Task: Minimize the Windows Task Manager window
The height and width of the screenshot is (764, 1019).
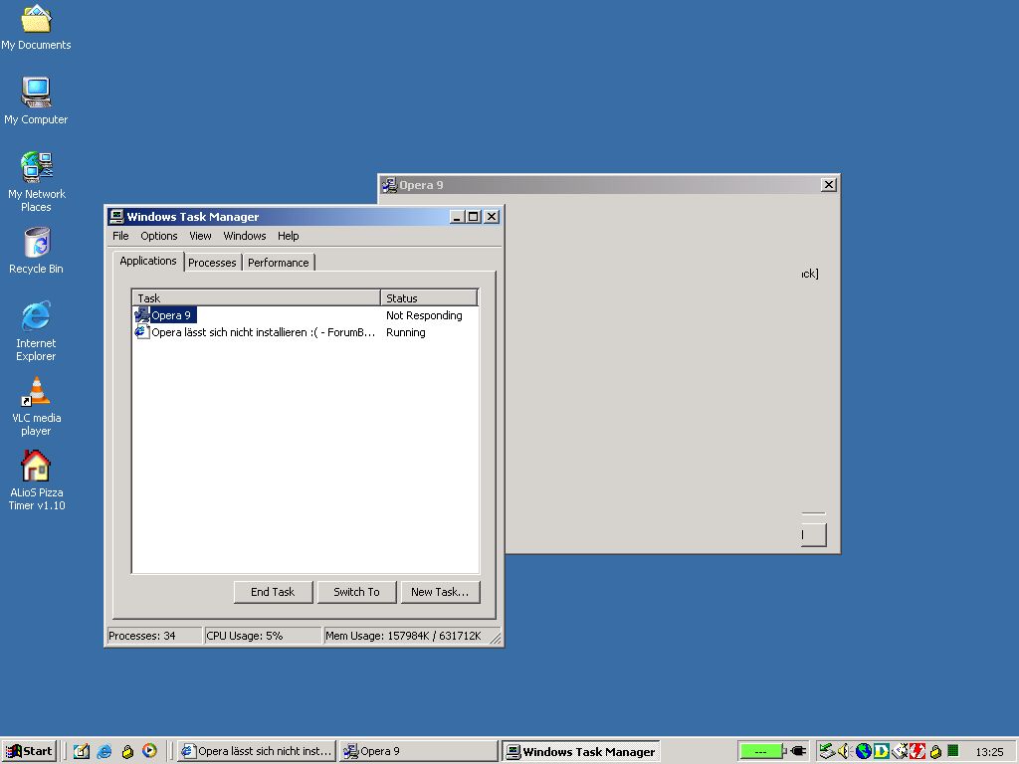Action: (457, 217)
